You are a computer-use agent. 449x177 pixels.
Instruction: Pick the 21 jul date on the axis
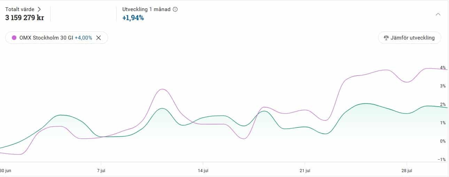tap(305, 170)
